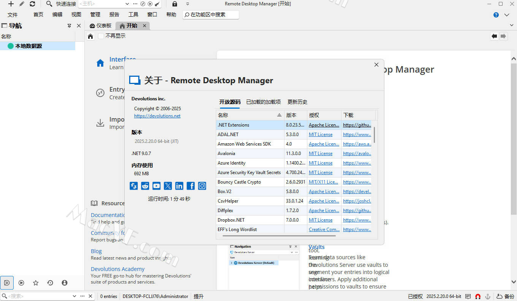Viewport: 517px width, 301px height.
Task: Click the translation forum icon in About dialog
Action: click(x=134, y=186)
